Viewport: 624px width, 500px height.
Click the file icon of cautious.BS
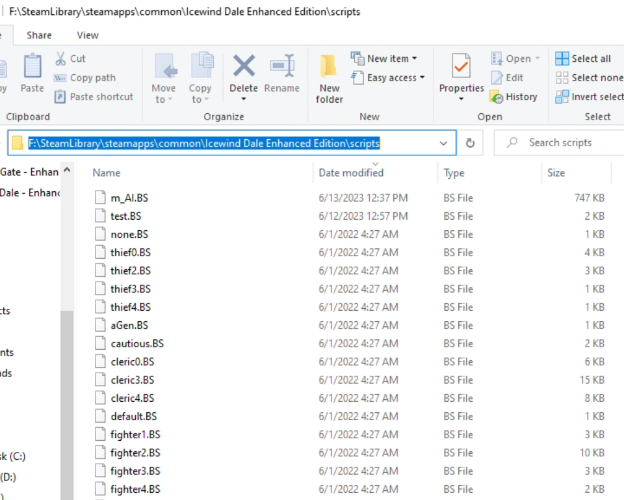[x=100, y=343]
